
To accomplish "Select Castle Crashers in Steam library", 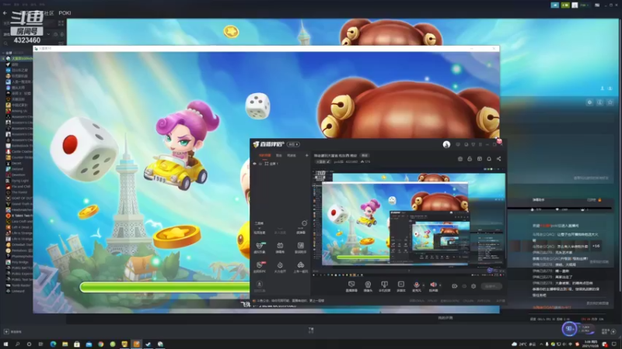I will pos(19,151).
